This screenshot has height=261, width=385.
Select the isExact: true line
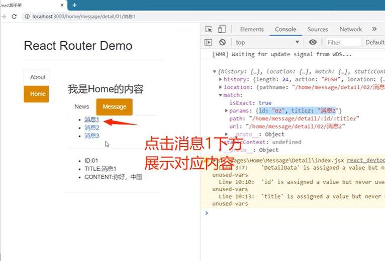250,103
